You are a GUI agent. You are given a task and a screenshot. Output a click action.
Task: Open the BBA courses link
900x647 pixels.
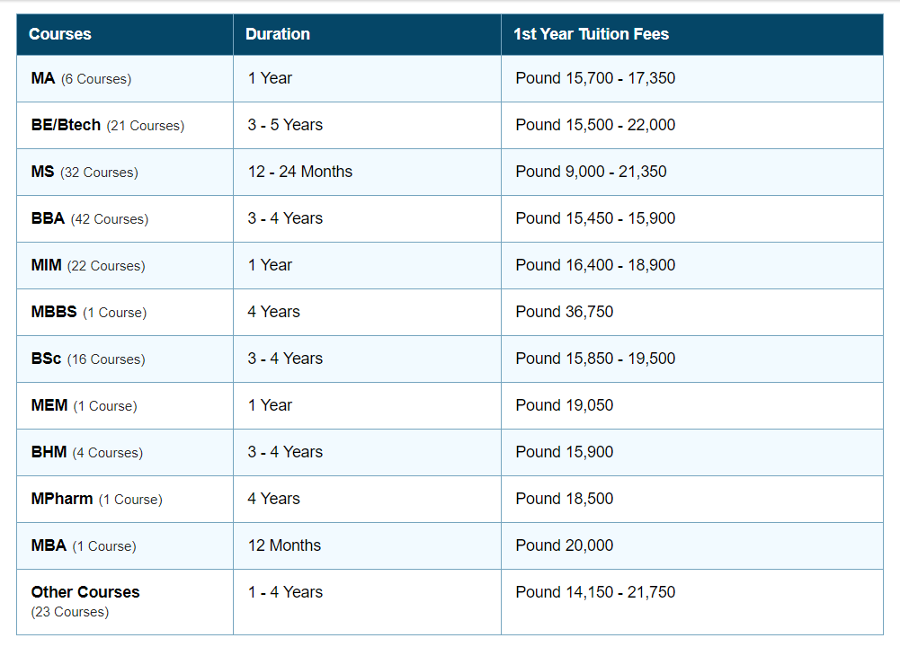48,218
